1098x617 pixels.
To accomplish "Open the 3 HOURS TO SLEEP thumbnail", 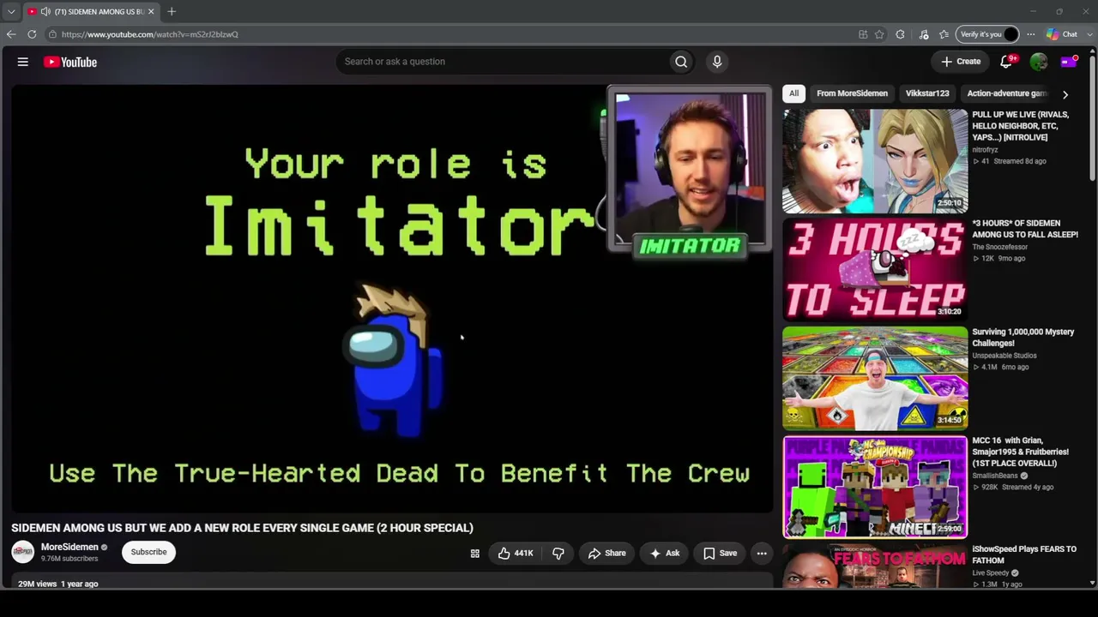I will tap(875, 269).
